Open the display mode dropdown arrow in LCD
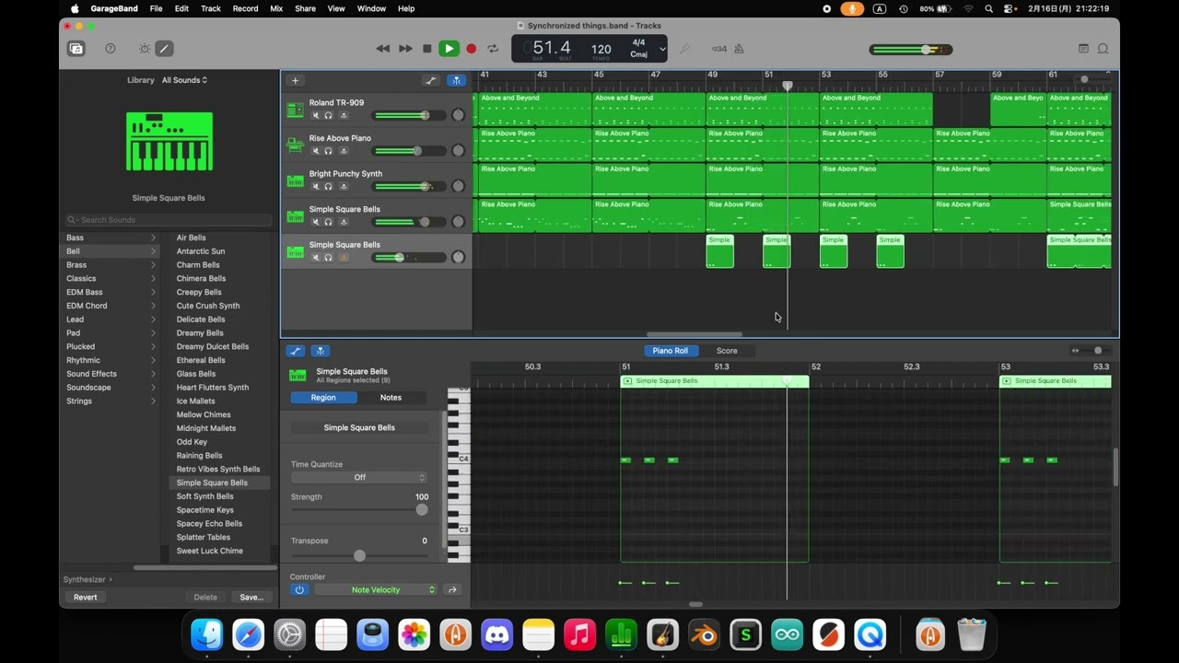 point(662,49)
